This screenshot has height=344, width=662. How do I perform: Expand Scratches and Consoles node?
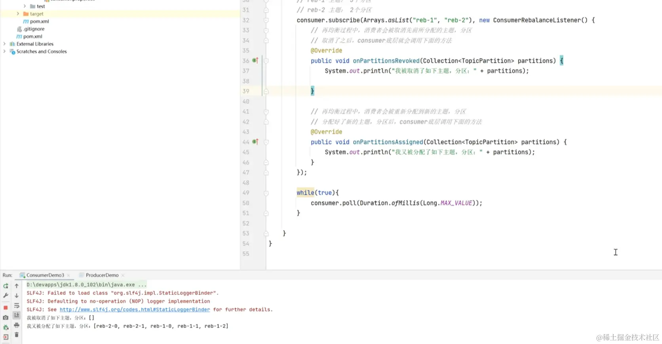tap(4, 51)
